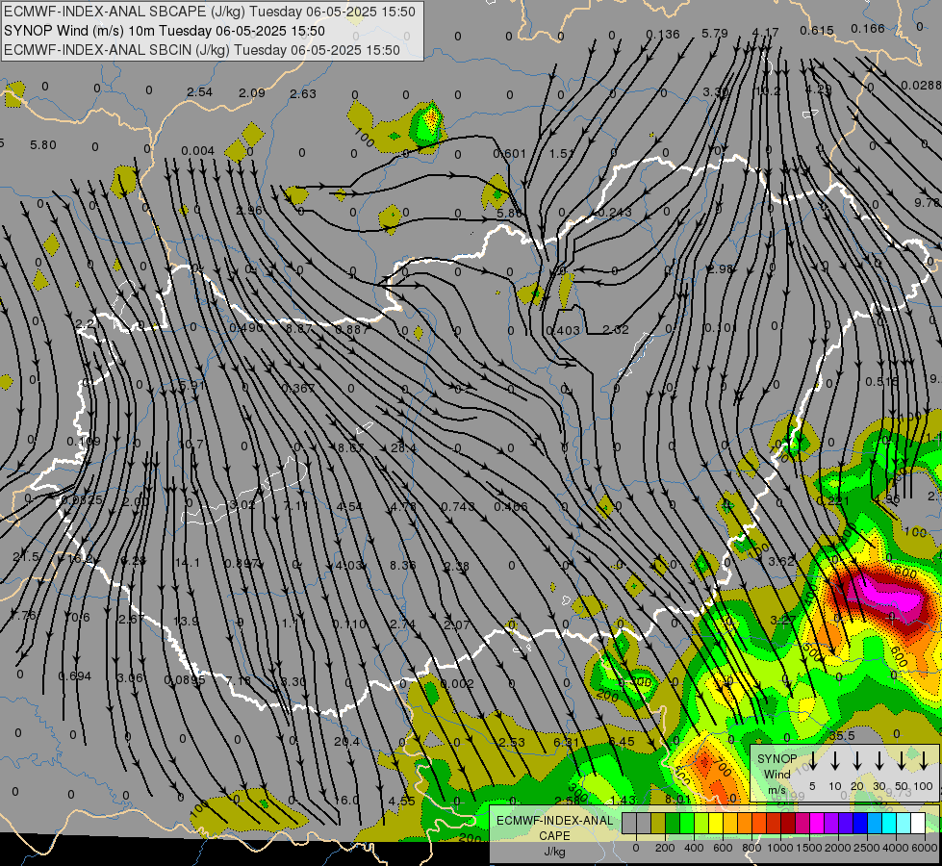Click the SYNOP Wind 10m title line
Screen dimensions: 942x866
[164, 31]
